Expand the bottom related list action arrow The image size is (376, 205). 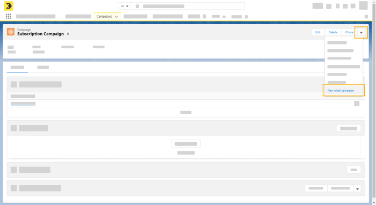(x=357, y=188)
